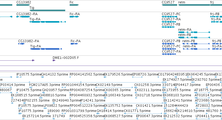The image size is (222, 120).
Task: Select protein CG9527-PC
Action: 171,46
